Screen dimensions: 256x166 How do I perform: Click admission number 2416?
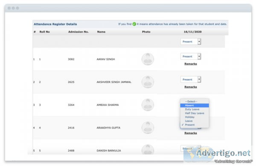click(71, 128)
